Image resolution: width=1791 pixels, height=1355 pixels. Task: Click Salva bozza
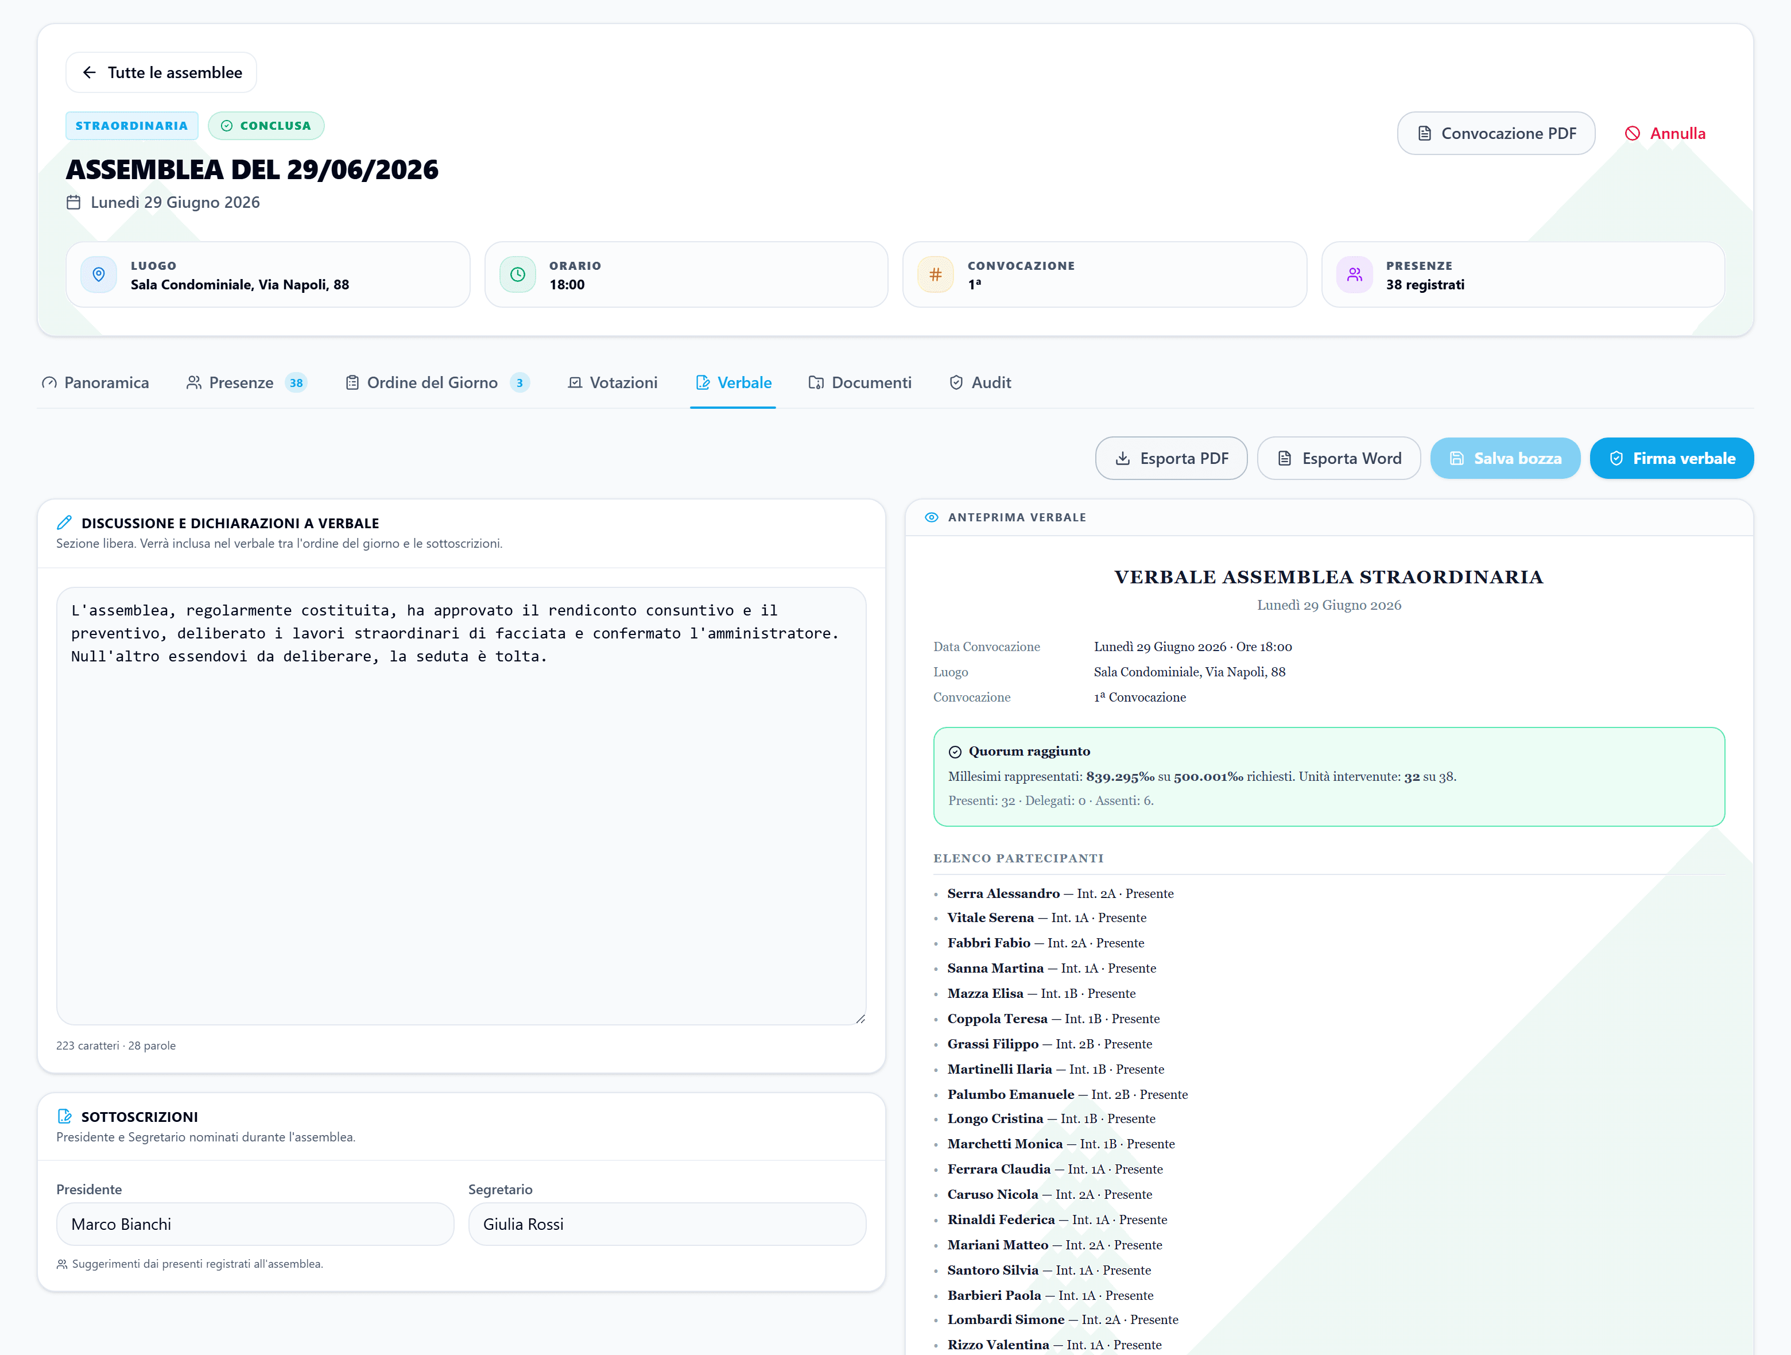coord(1505,458)
